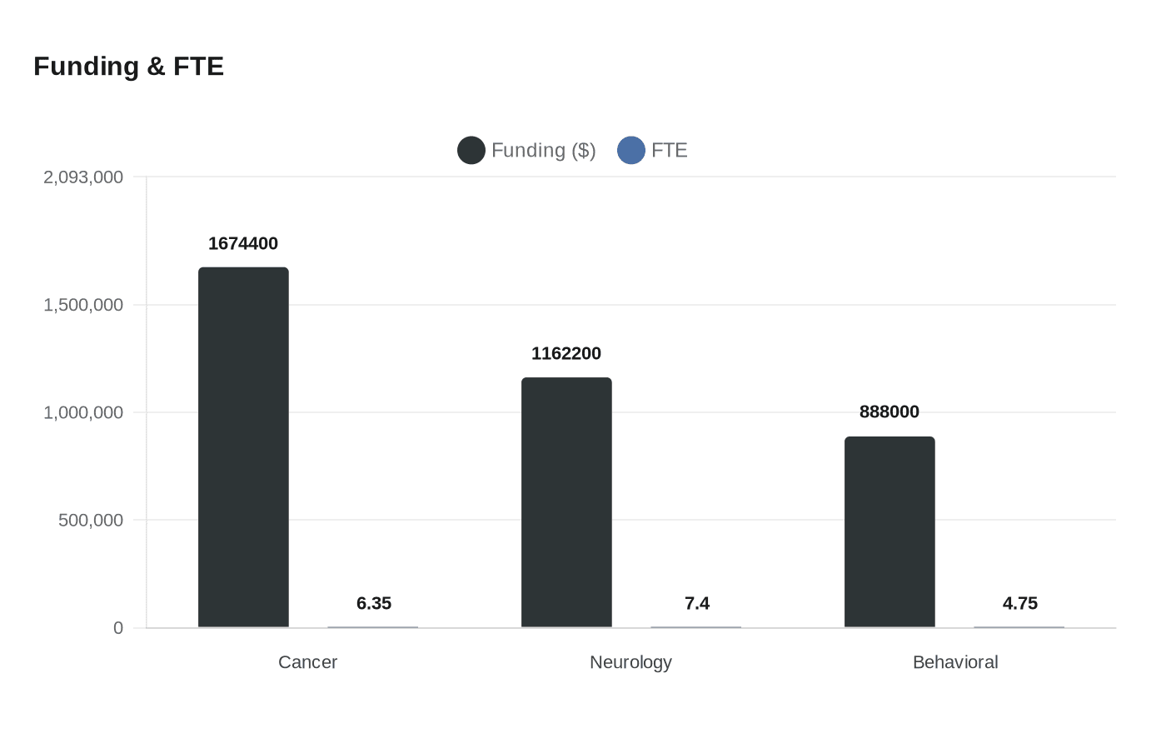This screenshot has width=1166, height=733.
Task: Click the 1162200 data label
Action: 566,354
